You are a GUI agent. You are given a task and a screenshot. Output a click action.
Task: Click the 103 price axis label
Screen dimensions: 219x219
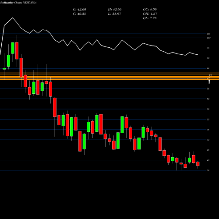[x=209, y=38]
